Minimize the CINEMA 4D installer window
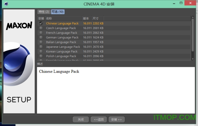Viewport: 198px width, 126px height. (174, 4)
